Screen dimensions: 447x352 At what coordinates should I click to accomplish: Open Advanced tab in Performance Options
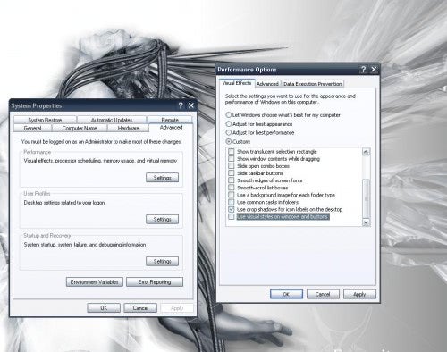pos(267,84)
